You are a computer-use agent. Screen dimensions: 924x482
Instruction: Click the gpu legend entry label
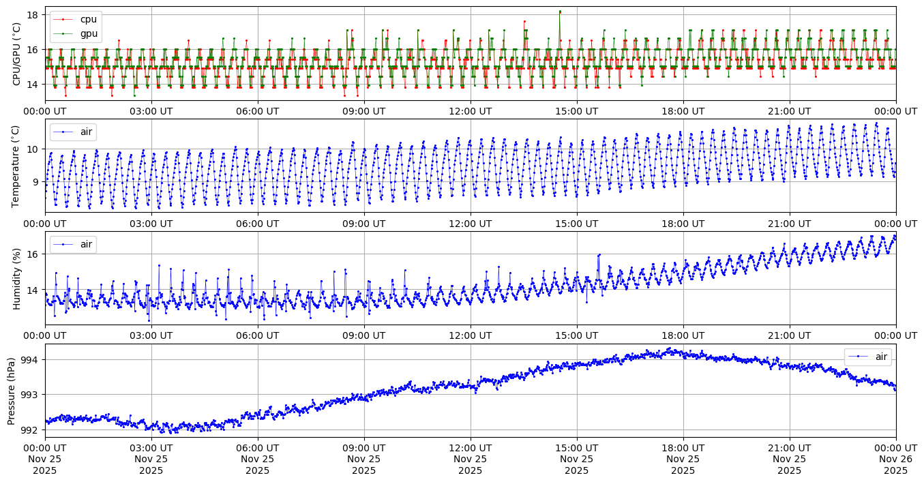[89, 33]
